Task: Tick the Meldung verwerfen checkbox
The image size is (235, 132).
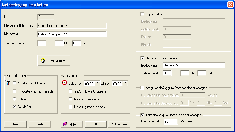Action: tap(71, 99)
